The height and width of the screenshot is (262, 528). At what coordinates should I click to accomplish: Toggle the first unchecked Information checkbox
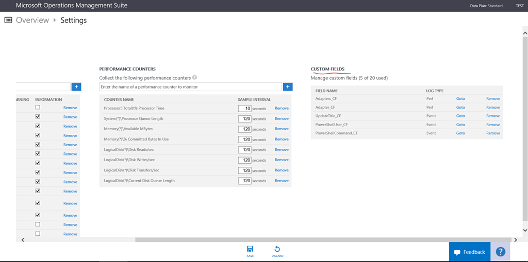(38, 108)
